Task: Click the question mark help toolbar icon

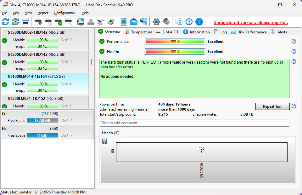Action: coord(189,22)
